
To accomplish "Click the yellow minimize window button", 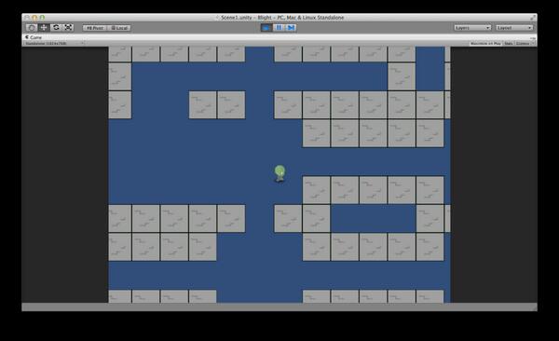I will point(34,17).
